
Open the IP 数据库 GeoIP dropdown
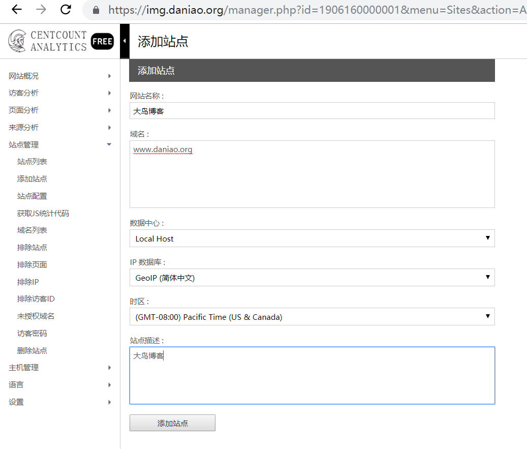[312, 278]
